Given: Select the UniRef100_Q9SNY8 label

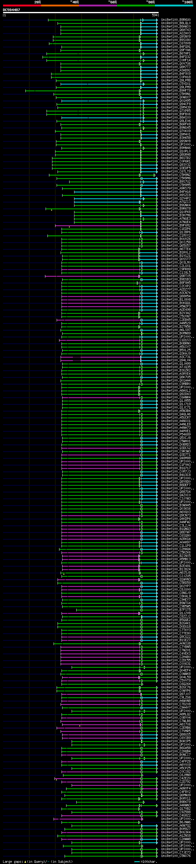Looking at the screenshot, I should [x=175, y=141].
